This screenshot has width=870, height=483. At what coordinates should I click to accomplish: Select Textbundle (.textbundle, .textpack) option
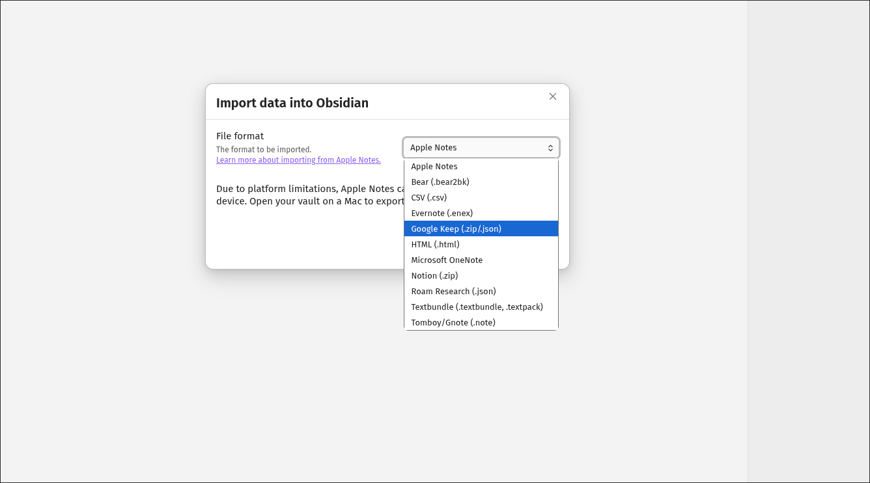pos(481,307)
